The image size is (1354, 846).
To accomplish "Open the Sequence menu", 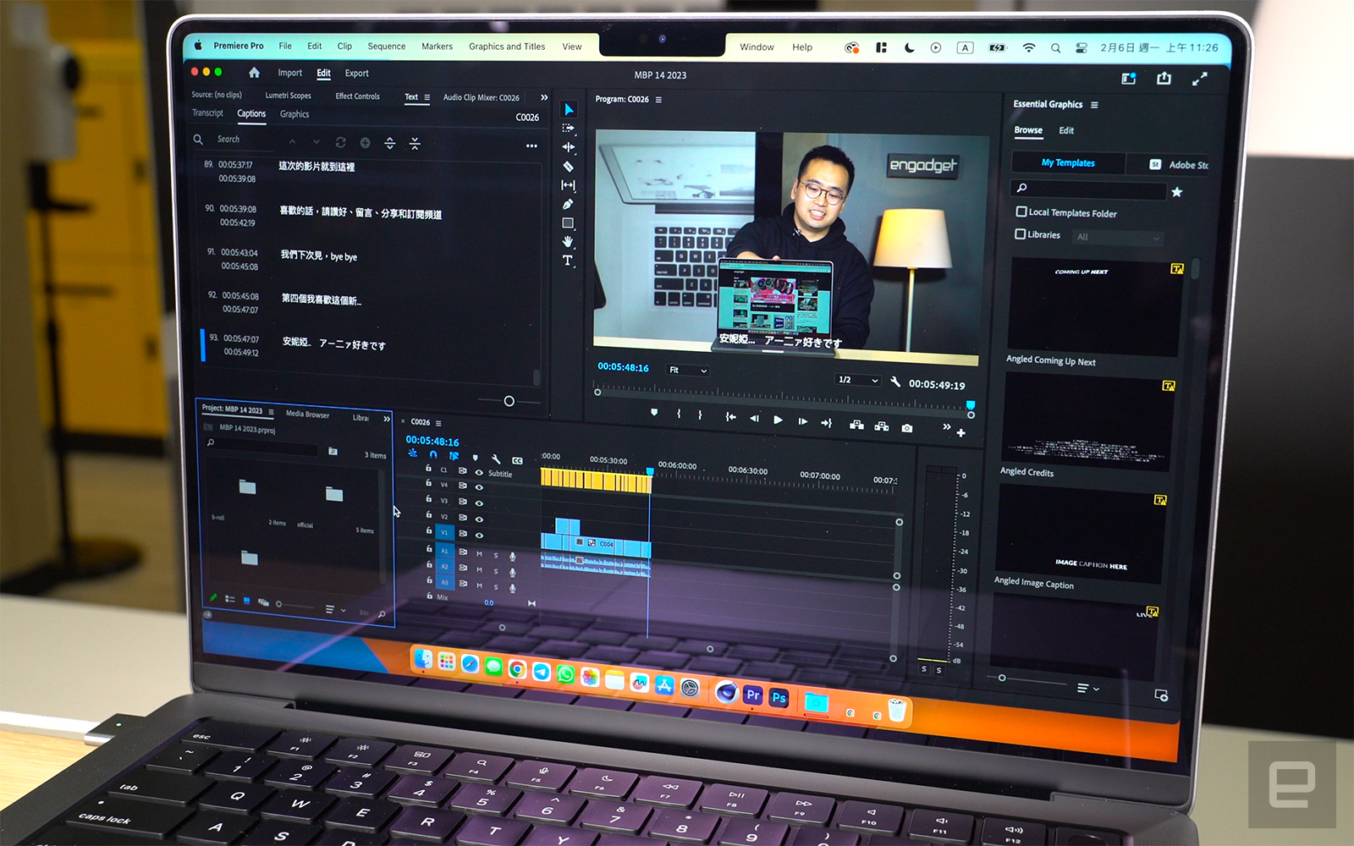I will click(x=387, y=47).
